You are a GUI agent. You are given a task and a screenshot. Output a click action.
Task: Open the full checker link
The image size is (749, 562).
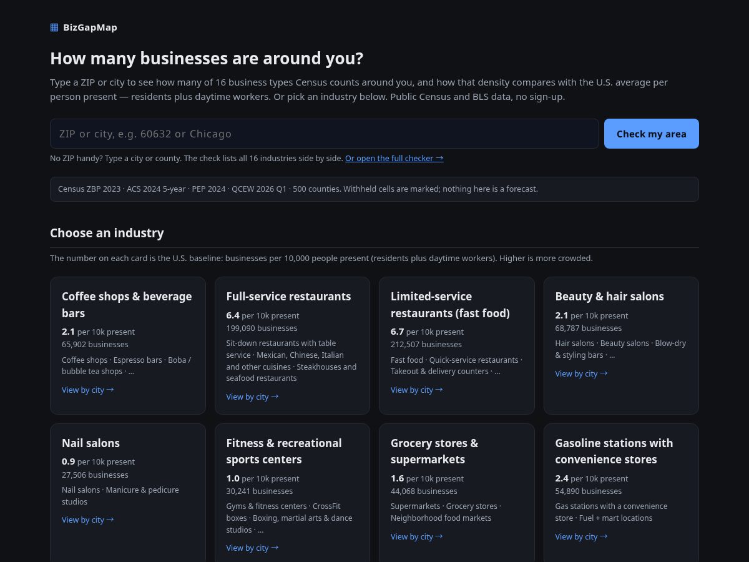(x=394, y=159)
